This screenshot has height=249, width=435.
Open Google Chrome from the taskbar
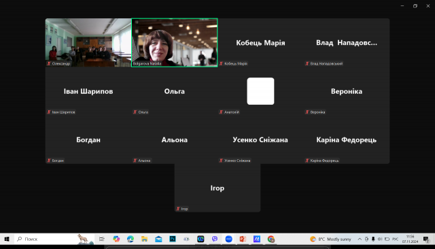pos(271,239)
